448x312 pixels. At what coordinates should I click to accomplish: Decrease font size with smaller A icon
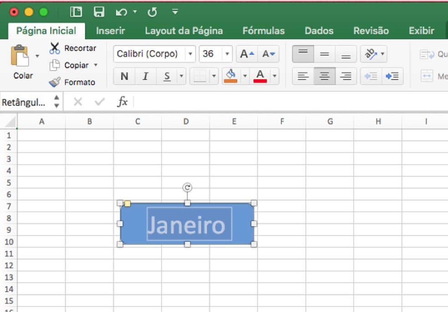point(269,54)
